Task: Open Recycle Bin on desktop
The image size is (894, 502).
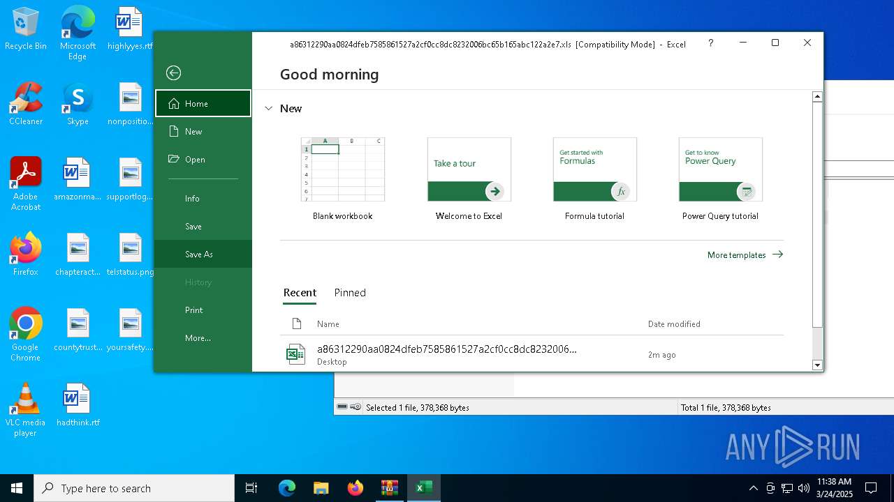Action: coord(26,29)
